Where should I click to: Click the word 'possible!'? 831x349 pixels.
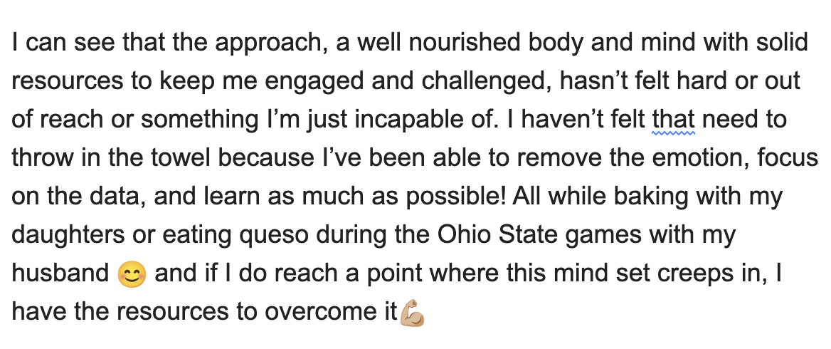[456, 198]
